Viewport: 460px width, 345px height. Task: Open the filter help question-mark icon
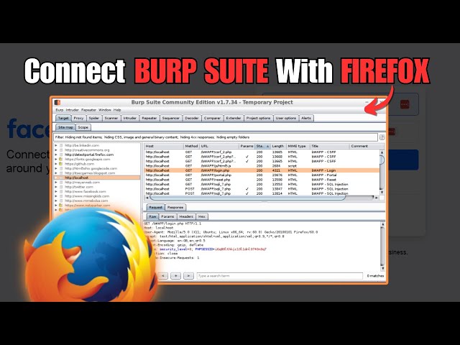[382, 137]
